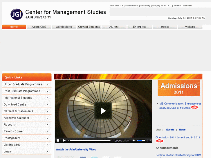Adjust the video volume slider
Screen dimensions: 211x158
(x=141, y=141)
